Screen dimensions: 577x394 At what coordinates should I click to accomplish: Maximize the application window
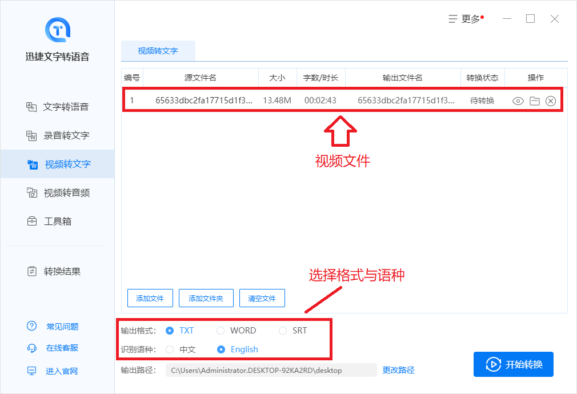[x=530, y=19]
